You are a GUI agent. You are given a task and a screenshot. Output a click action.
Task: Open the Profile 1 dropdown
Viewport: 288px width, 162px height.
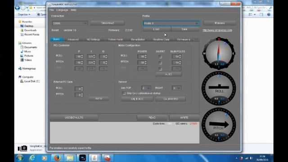[171, 23]
